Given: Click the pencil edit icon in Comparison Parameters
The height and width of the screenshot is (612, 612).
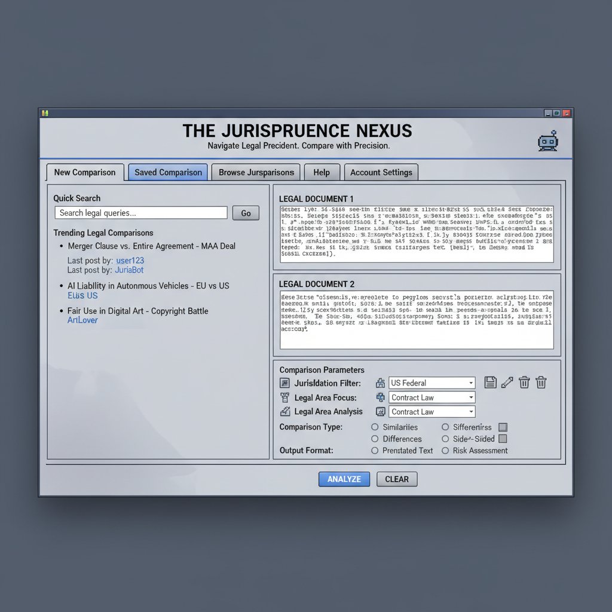Looking at the screenshot, I should [x=507, y=382].
